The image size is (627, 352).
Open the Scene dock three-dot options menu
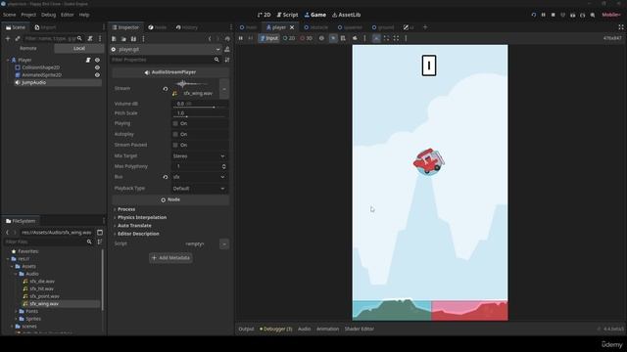[x=100, y=39]
